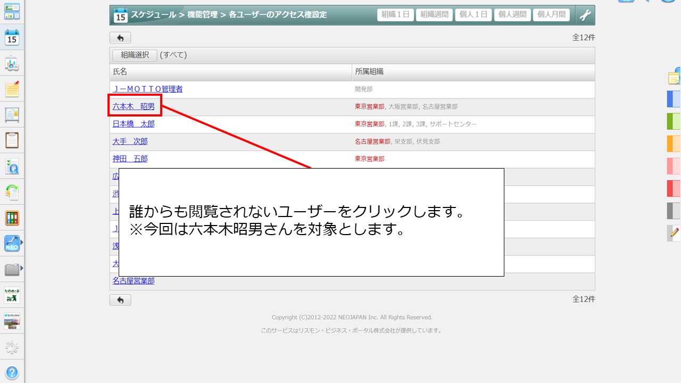Open the portal top icon in sidebar
The height and width of the screenshot is (383, 681).
(12, 12)
